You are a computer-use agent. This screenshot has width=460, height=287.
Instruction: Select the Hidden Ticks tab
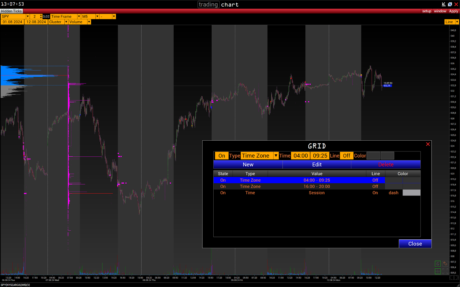click(11, 11)
